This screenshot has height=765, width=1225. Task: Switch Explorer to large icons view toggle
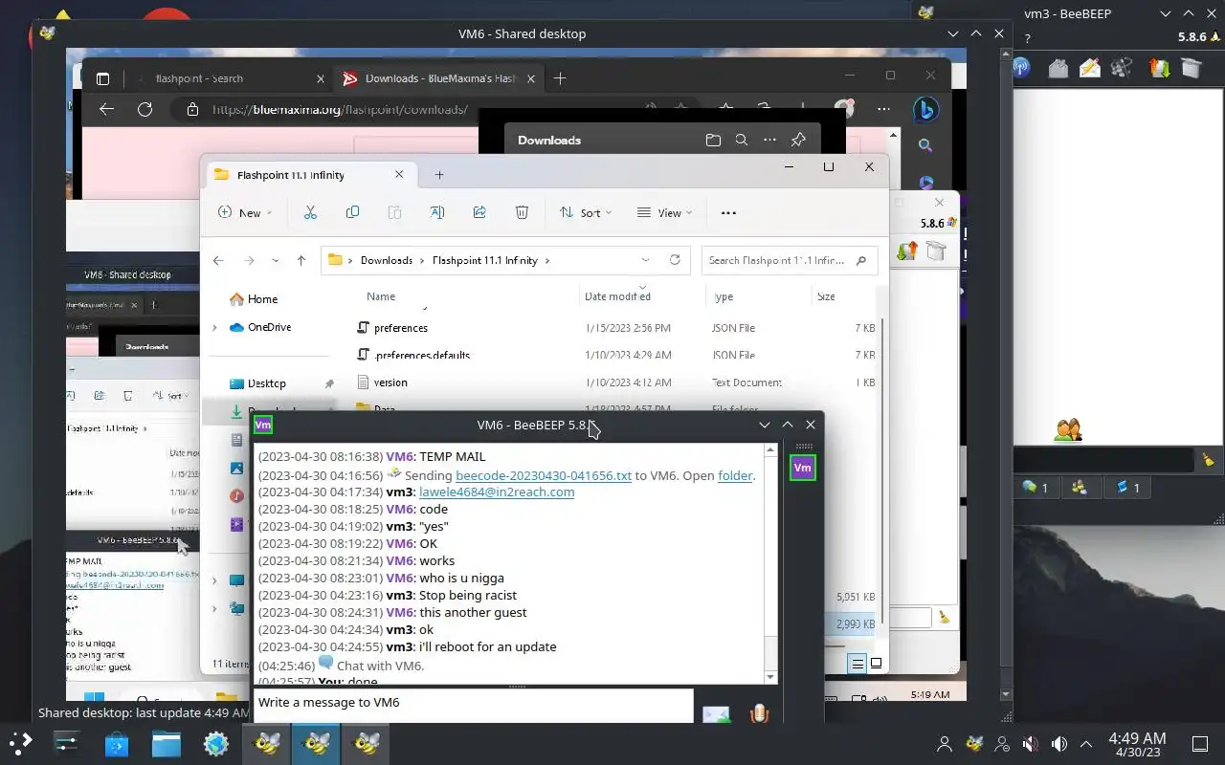[876, 664]
